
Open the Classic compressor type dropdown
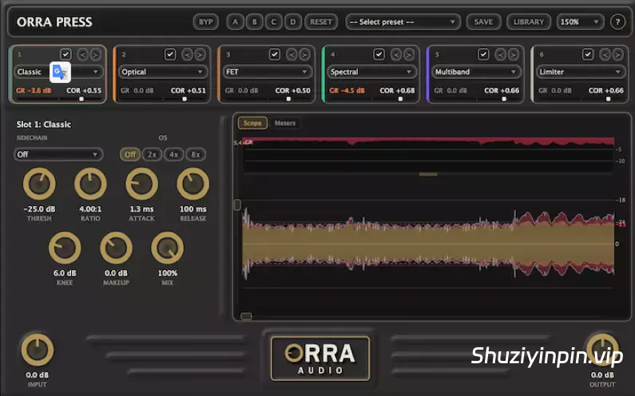58,72
